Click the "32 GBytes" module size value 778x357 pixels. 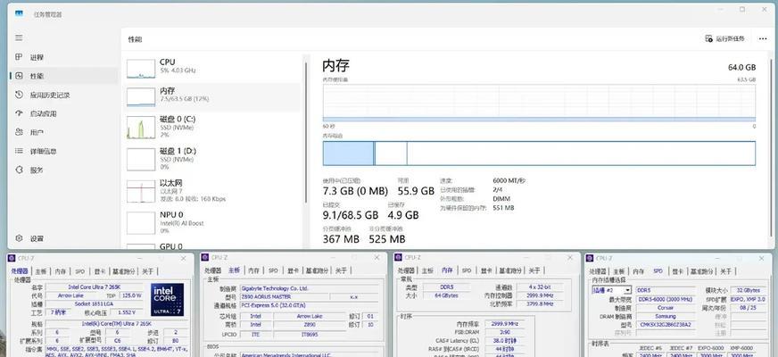[749, 290]
